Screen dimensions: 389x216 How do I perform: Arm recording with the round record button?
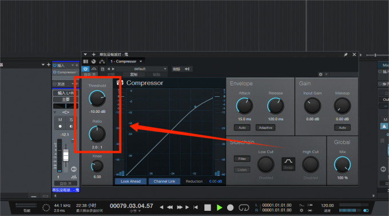230,207
